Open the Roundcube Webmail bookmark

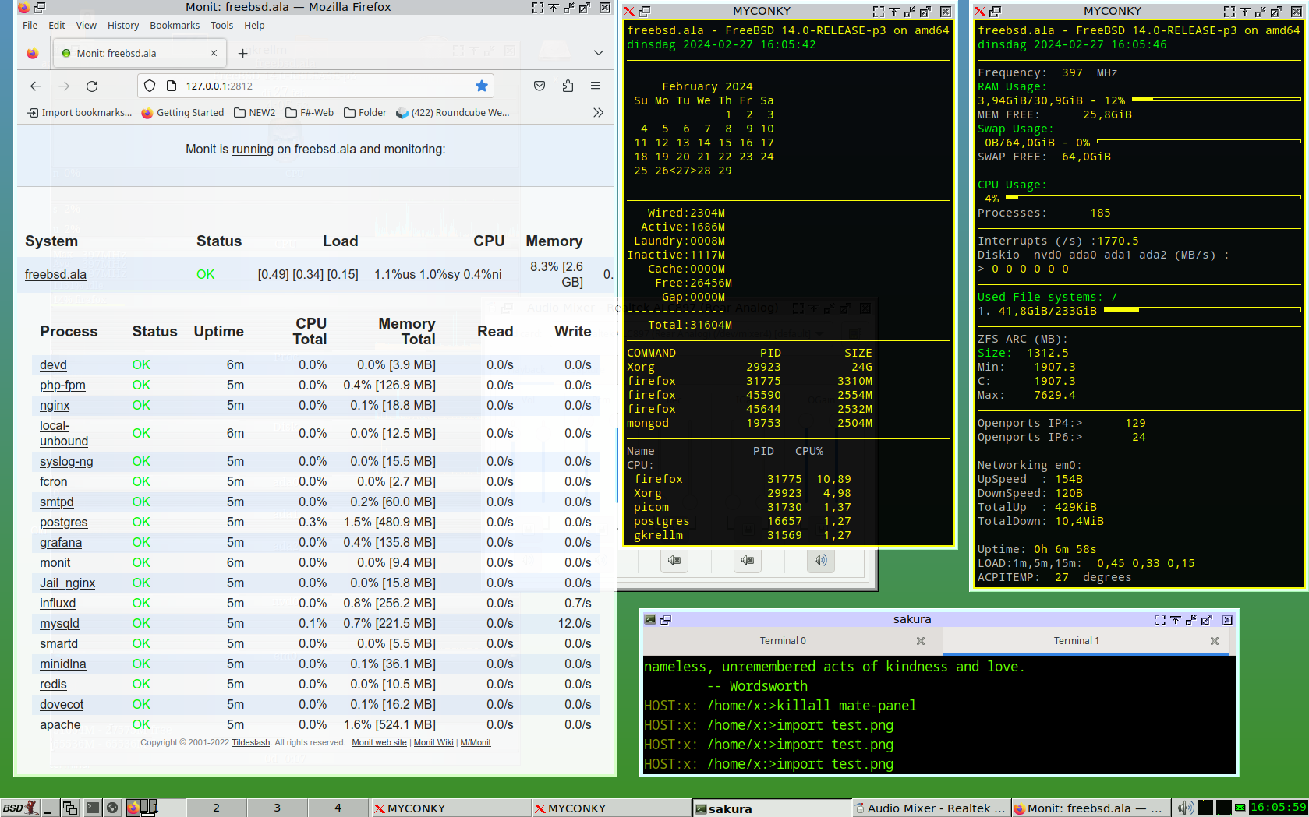[453, 112]
